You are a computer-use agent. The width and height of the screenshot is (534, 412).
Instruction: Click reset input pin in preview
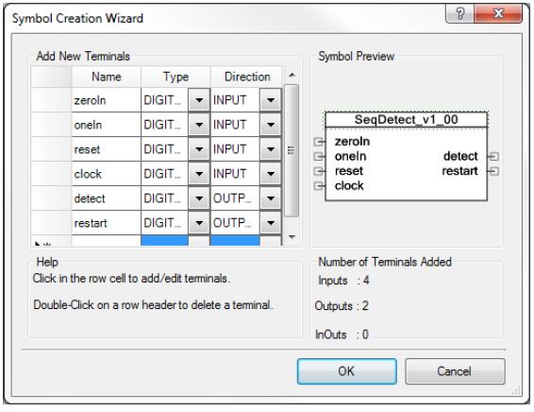coord(319,171)
